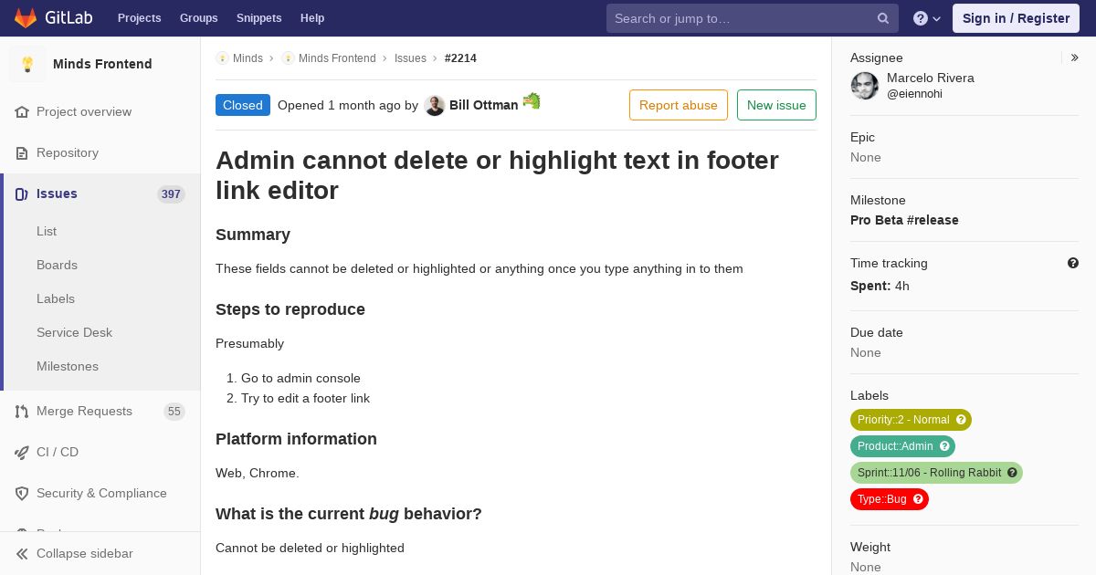Image resolution: width=1096 pixels, height=575 pixels.
Task: Click the Repository file icon
Action: [22, 152]
